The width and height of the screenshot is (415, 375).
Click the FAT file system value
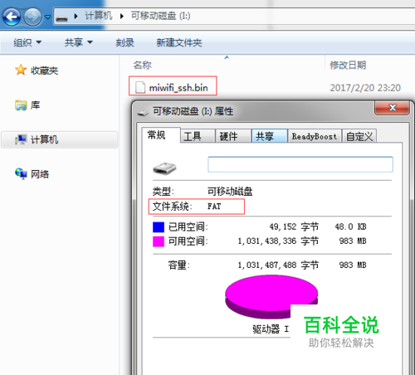coord(214,207)
